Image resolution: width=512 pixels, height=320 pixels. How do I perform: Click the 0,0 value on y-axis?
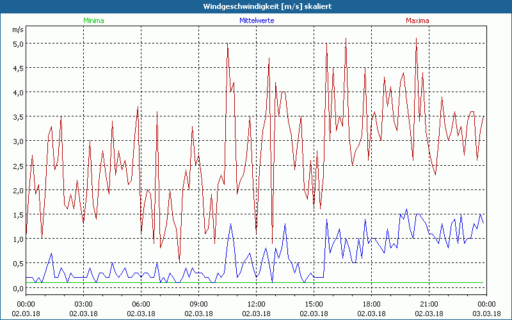pyautogui.click(x=17, y=288)
